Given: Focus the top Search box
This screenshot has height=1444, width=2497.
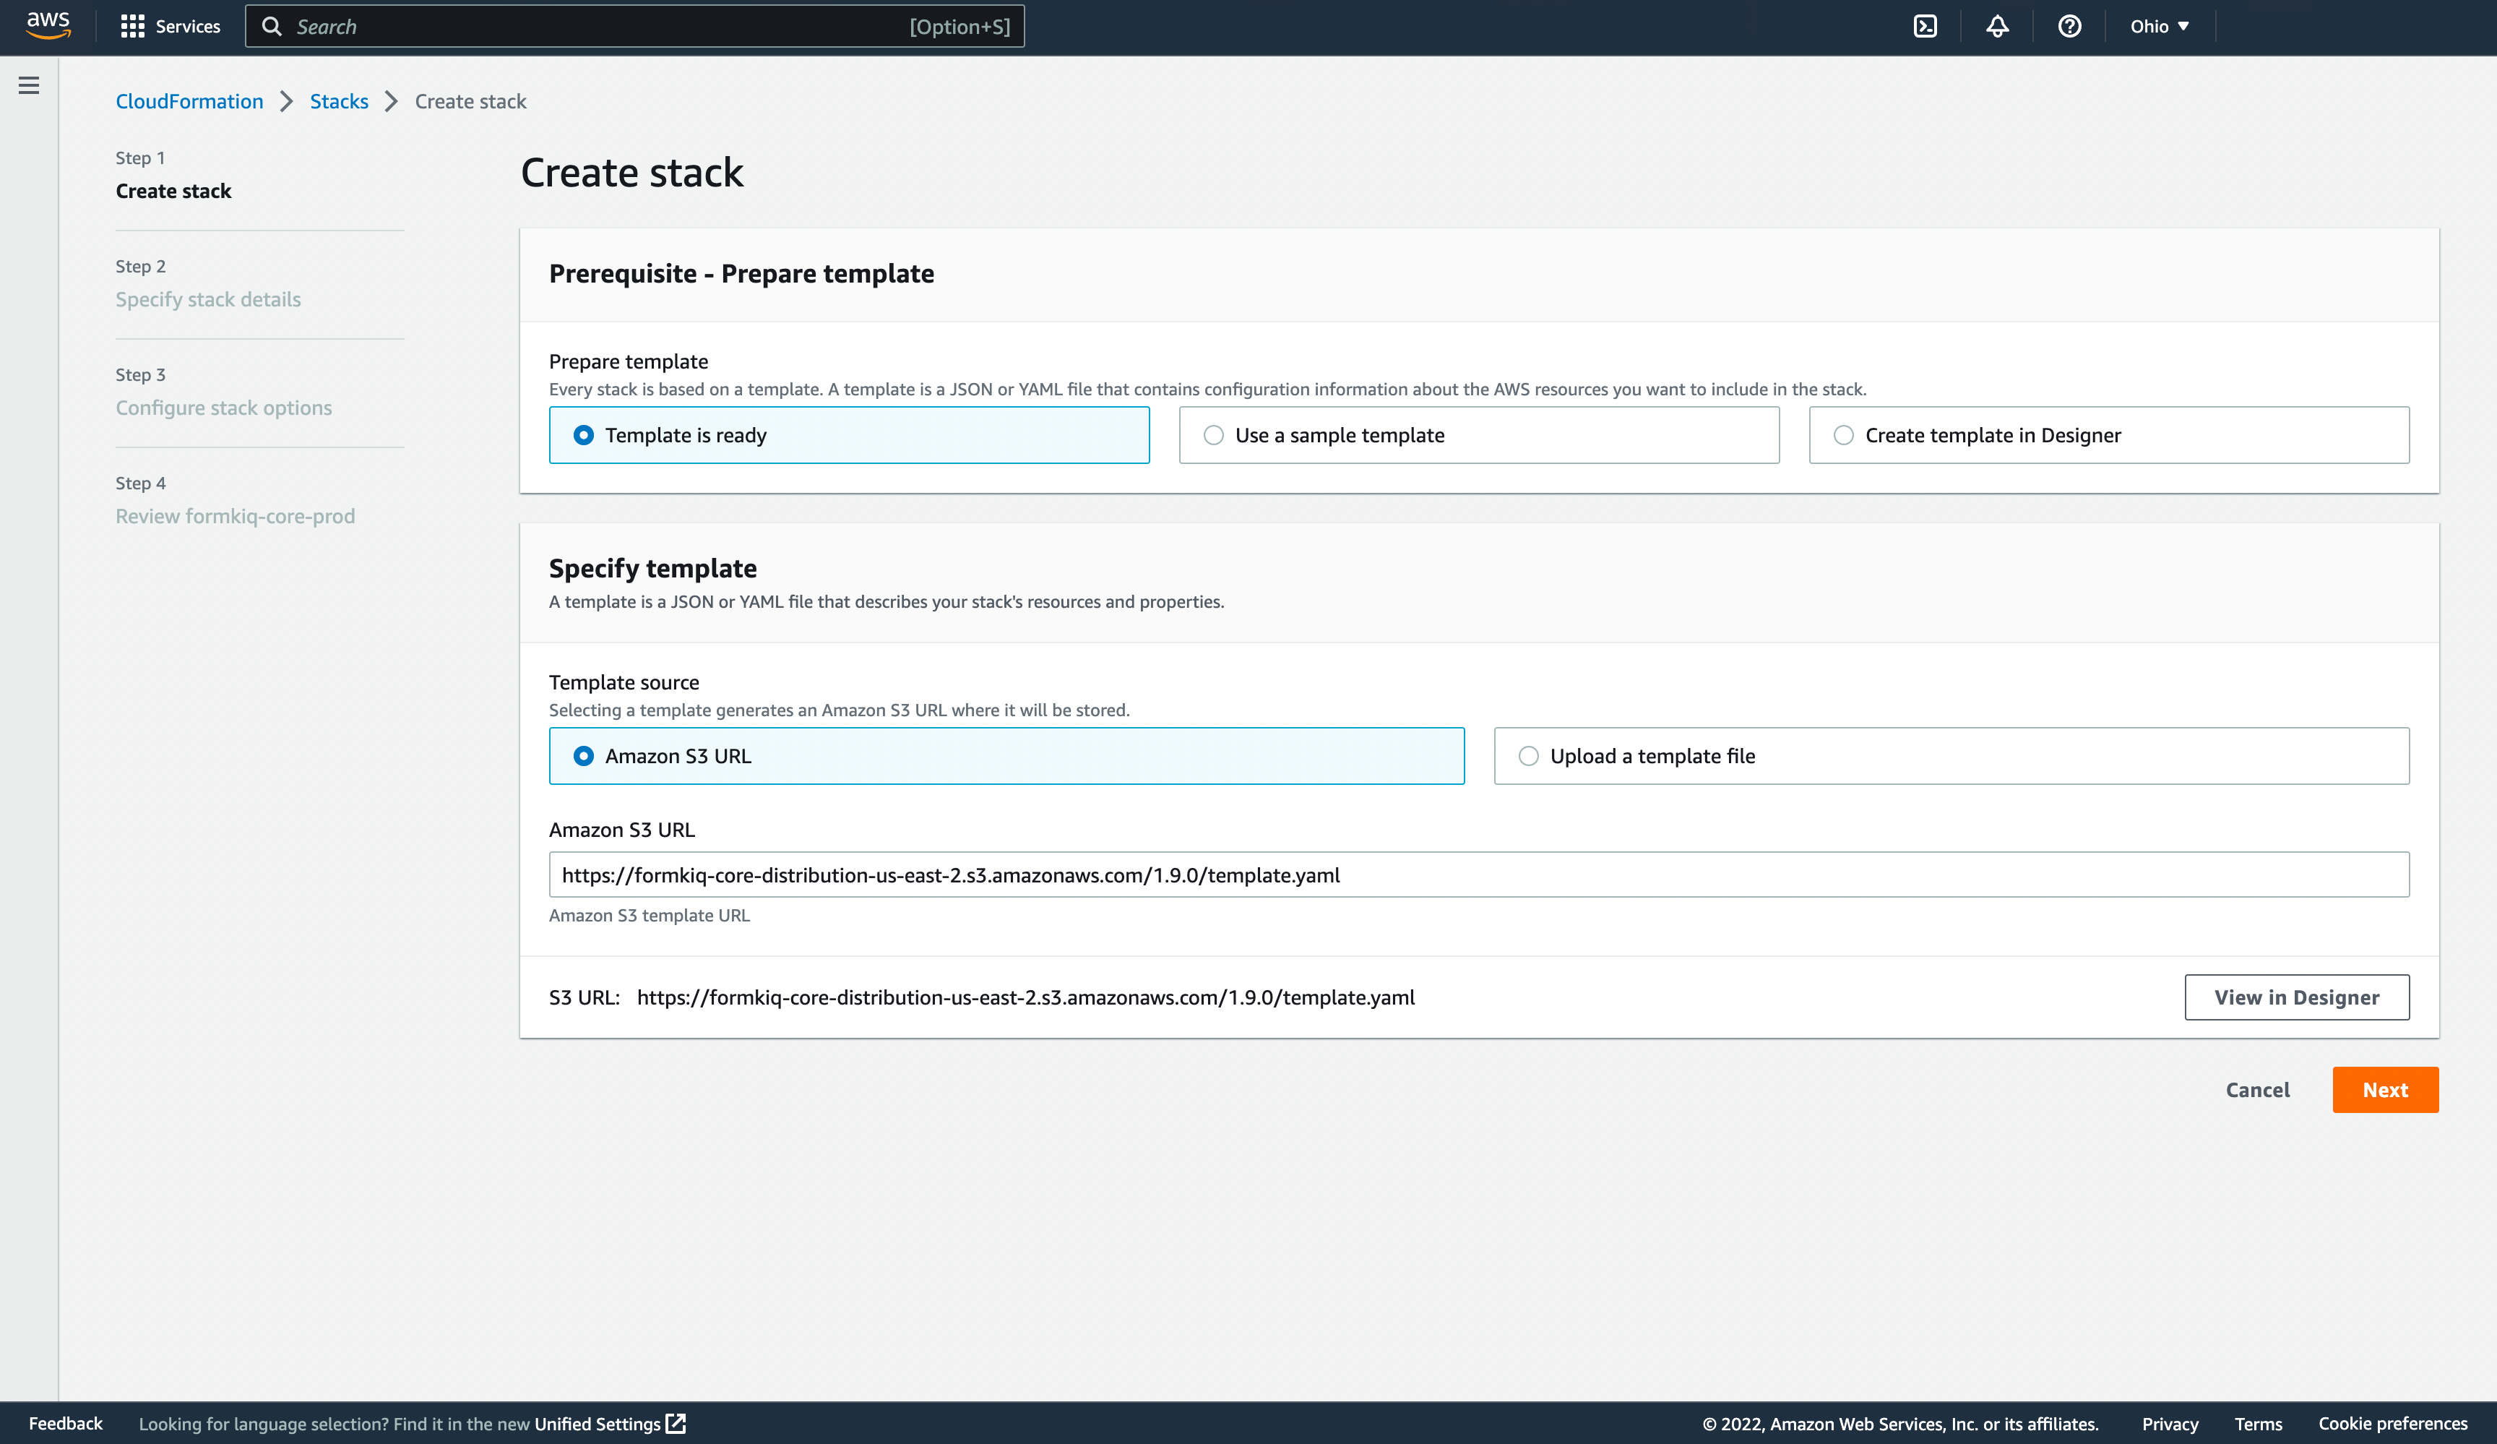Looking at the screenshot, I should [634, 27].
